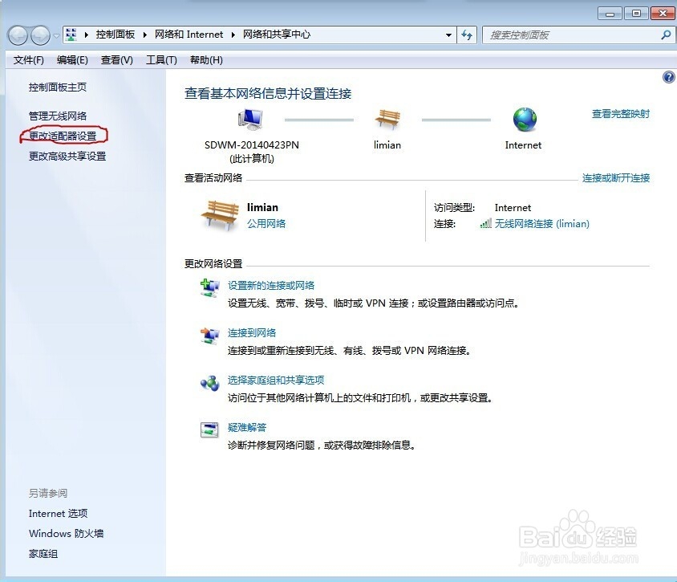
Task: Click the wireless signal strength icon
Action: click(486, 223)
